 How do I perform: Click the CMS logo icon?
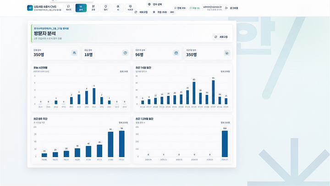[x=30, y=8]
